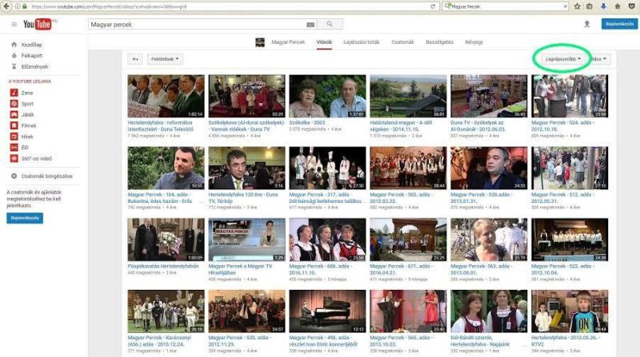Click the browser back arrow button

tap(7, 6)
